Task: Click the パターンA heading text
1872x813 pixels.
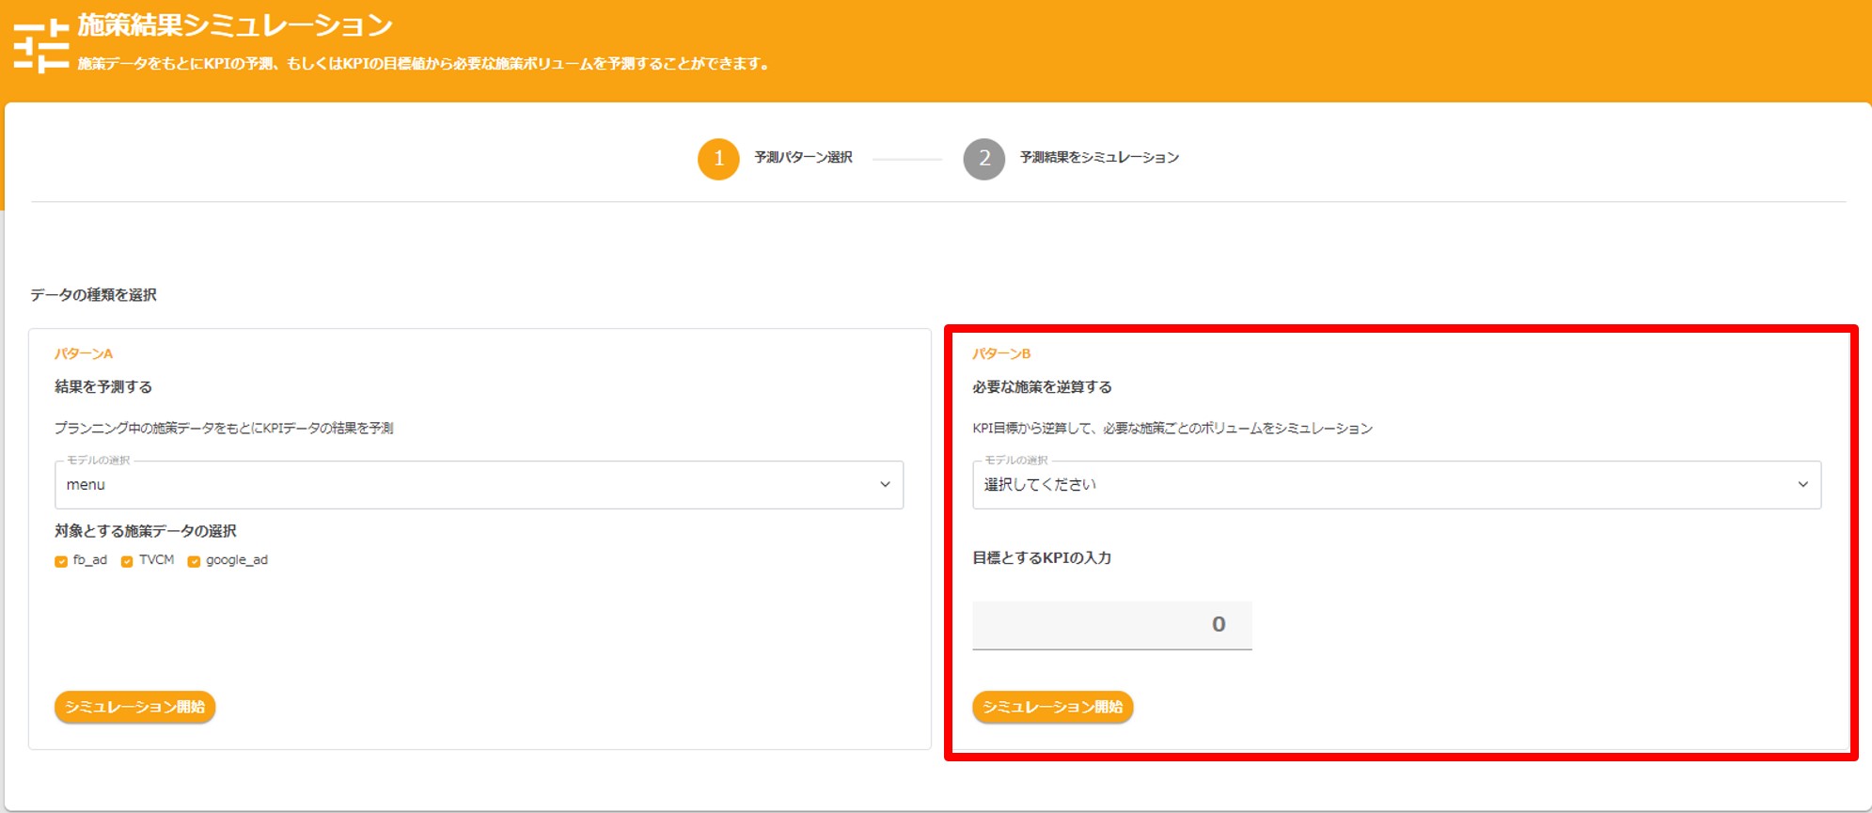Action: (84, 353)
